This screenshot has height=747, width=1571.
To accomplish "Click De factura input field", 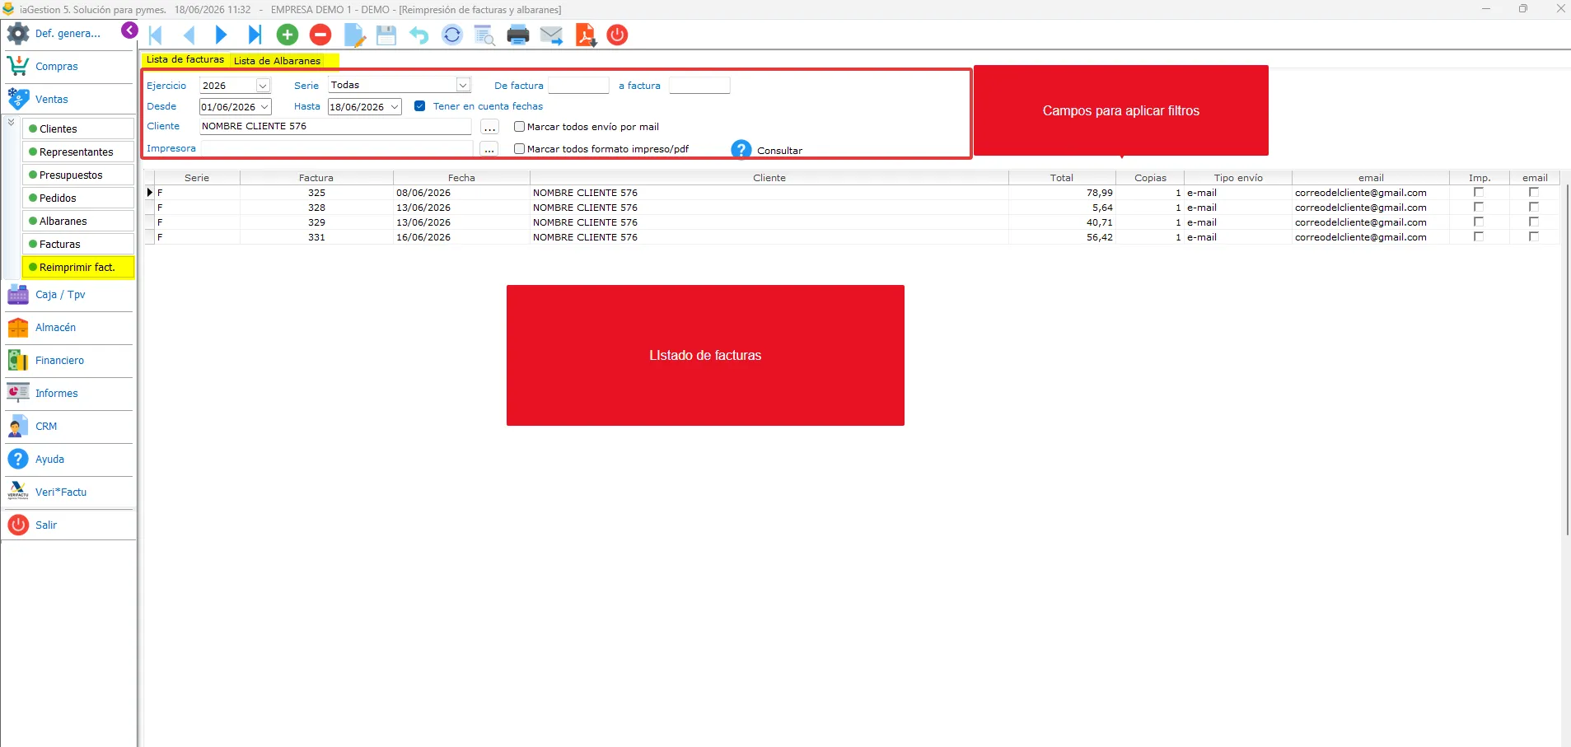I will 578,85.
